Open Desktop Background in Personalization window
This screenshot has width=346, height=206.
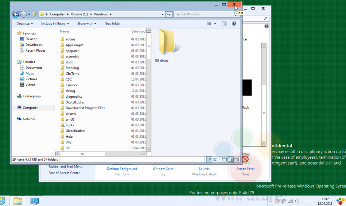click(x=122, y=169)
